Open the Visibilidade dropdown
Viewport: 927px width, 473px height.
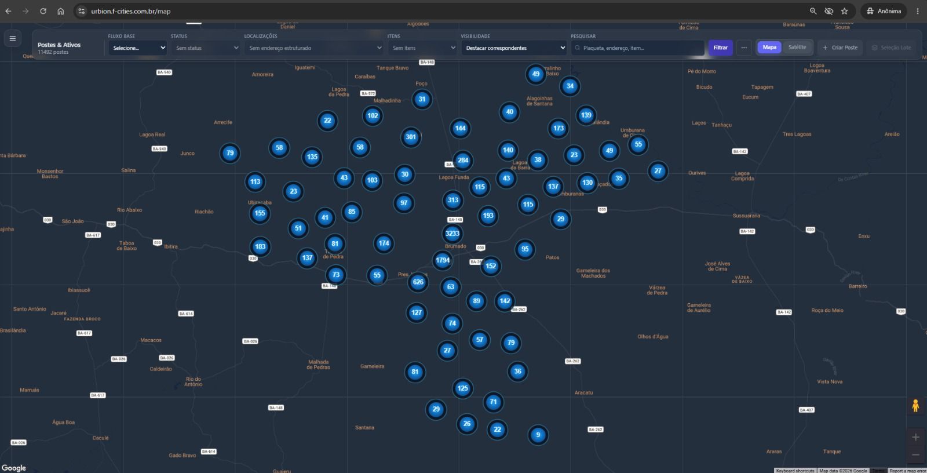514,48
